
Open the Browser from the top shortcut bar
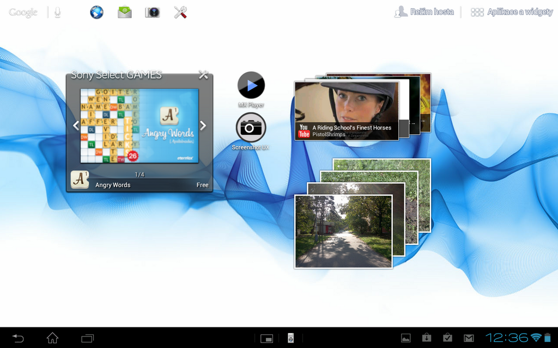point(96,12)
